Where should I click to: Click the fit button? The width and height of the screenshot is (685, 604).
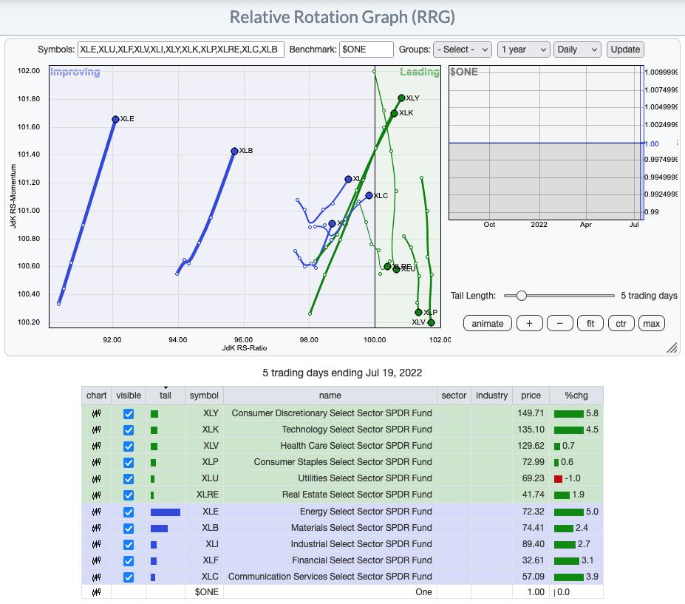click(x=590, y=323)
